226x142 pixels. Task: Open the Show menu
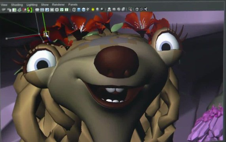[x=45, y=5]
